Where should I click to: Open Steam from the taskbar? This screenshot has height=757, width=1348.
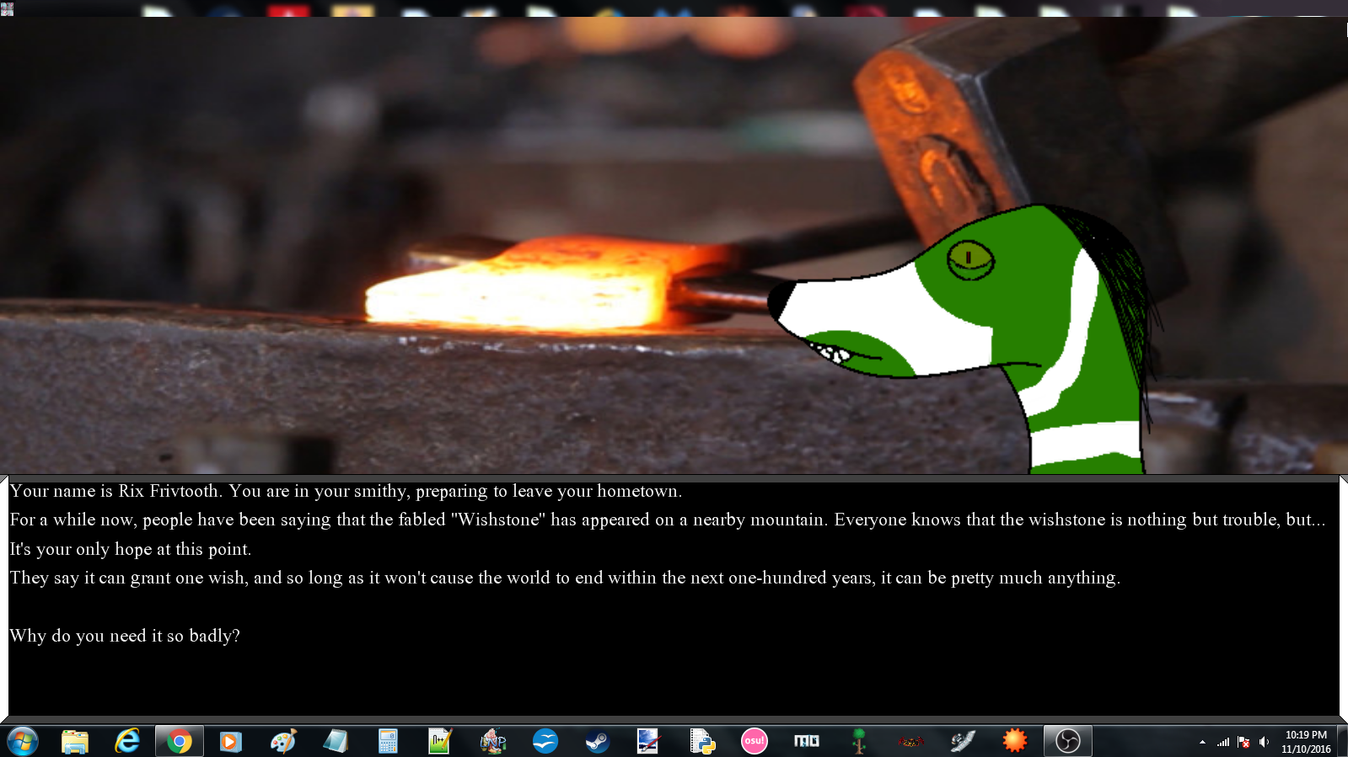(598, 741)
